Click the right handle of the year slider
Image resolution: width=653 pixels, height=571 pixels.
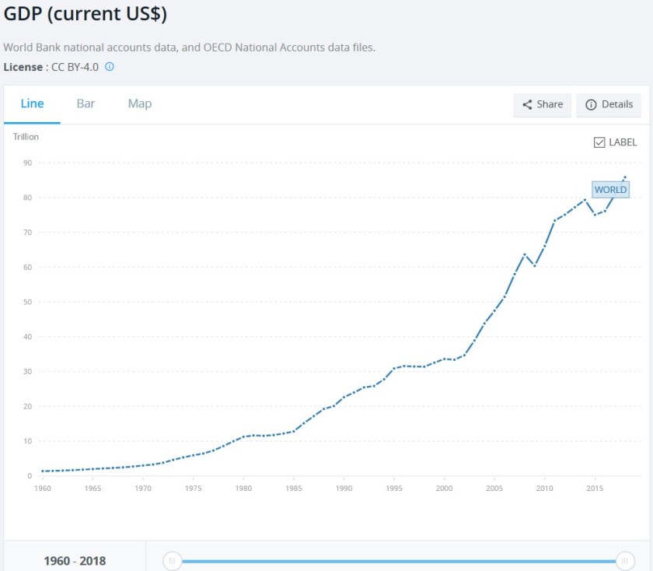click(623, 560)
